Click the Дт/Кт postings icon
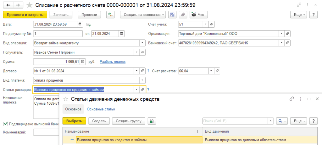Image resolution: width=322 pixels, height=145 pixels. pyautogui.click(x=110, y=15)
